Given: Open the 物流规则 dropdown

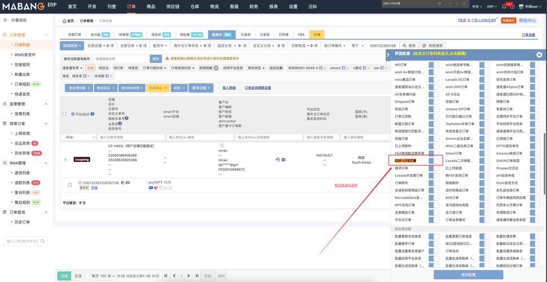Looking at the screenshot, I should point(72,45).
